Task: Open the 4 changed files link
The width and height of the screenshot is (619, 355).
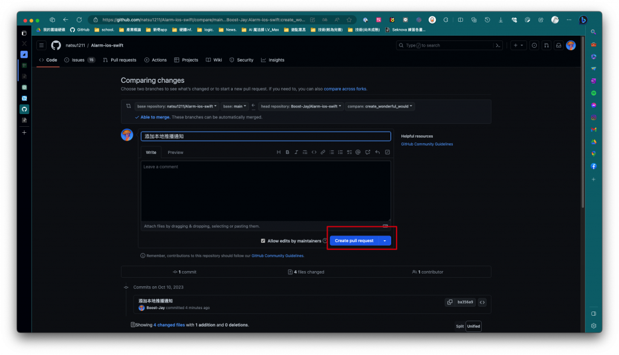Action: click(169, 325)
